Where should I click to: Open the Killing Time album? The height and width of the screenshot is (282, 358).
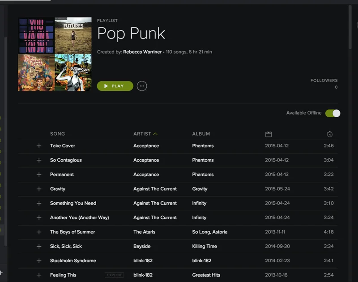tap(205, 246)
